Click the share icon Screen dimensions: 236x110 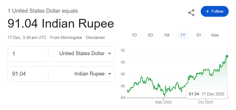191,12
